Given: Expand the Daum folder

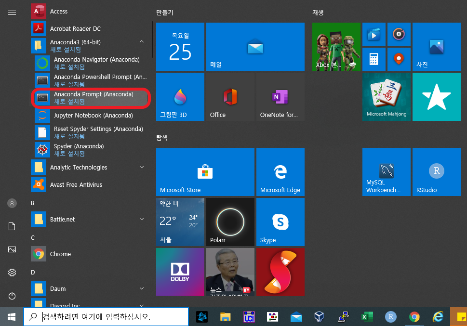Looking at the screenshot, I should click(x=89, y=288).
